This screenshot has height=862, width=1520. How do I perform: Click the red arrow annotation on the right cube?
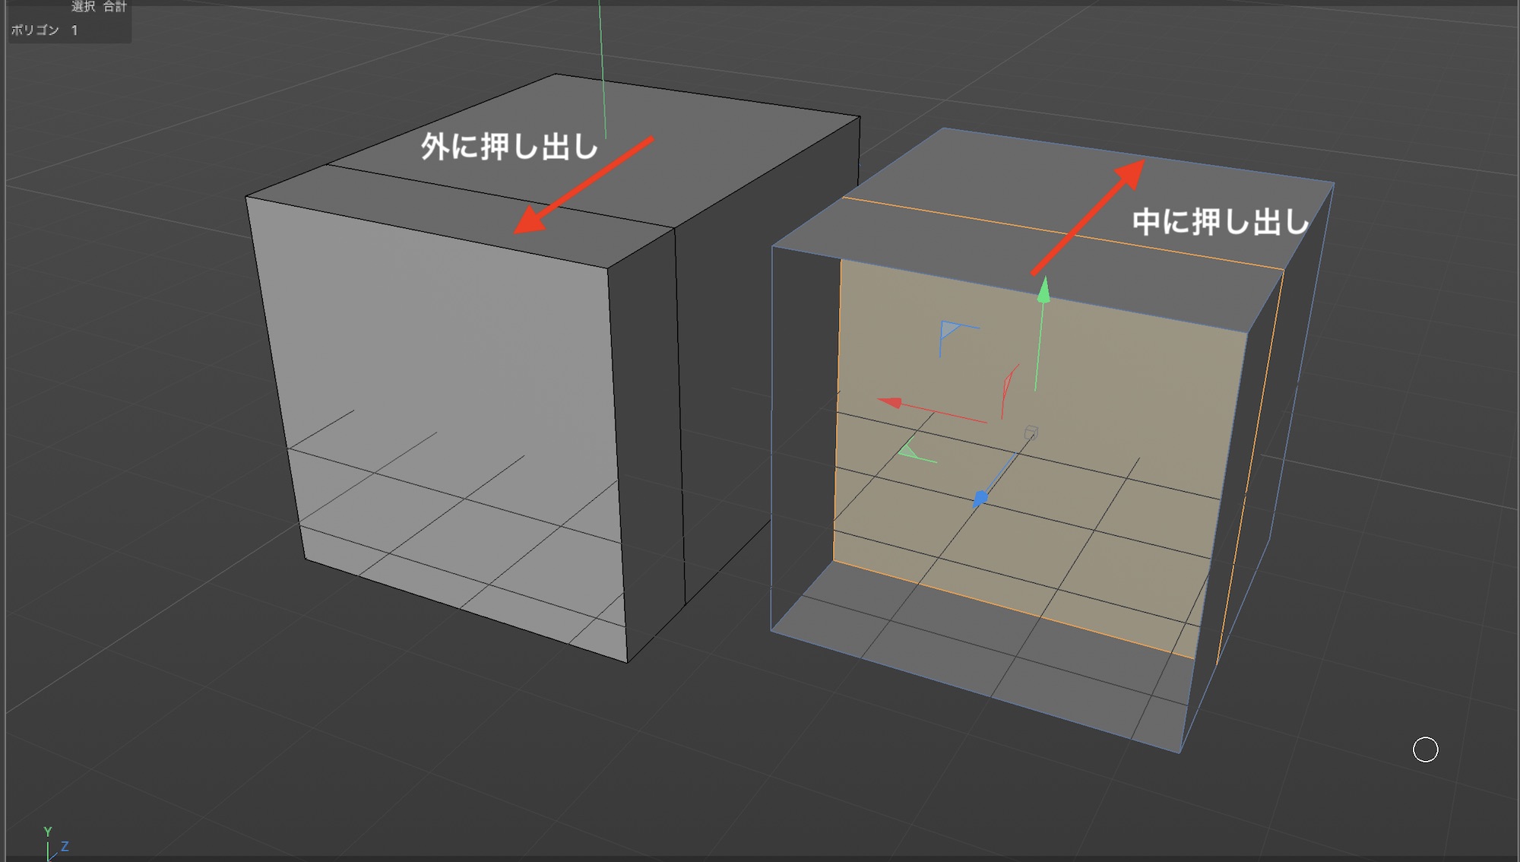coord(1088,217)
